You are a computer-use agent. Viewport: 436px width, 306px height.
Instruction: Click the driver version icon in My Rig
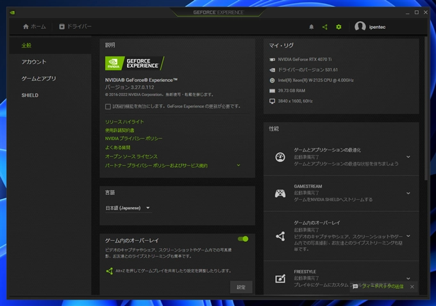point(272,70)
